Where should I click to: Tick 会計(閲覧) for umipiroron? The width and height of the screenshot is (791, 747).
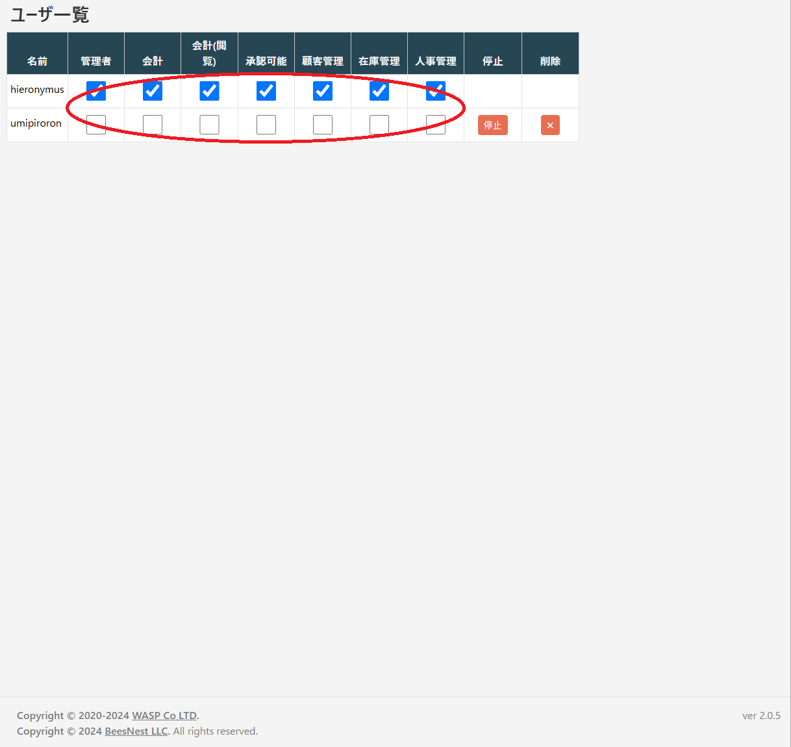pyautogui.click(x=209, y=125)
